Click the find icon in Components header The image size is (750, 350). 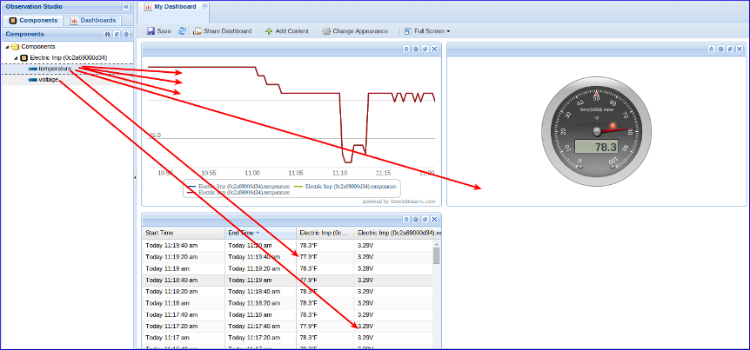[x=107, y=34]
